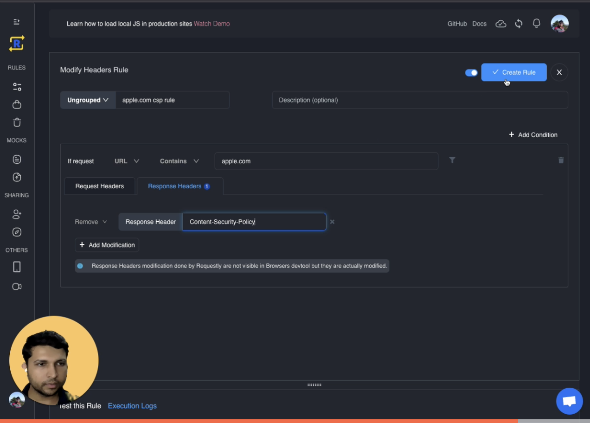
Task: Close the rule editor X button
Action: pyautogui.click(x=559, y=72)
